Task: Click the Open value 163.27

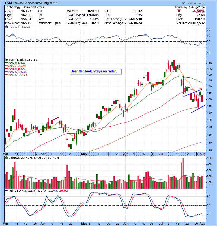Action: pyautogui.click(x=26, y=11)
